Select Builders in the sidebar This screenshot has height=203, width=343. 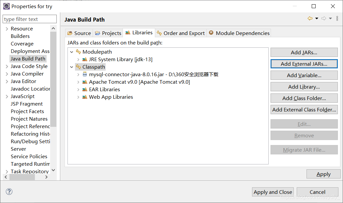point(20,36)
